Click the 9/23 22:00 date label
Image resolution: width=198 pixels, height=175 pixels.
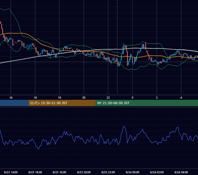[x=108, y=172]
